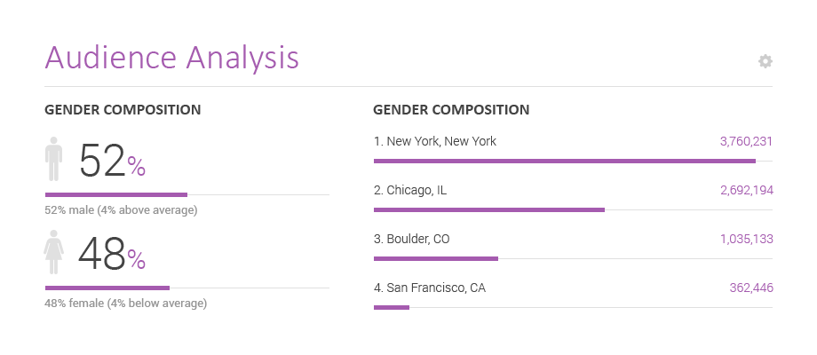Viewport: 817px width, 355px height.
Task: Select the New York, New York row
Action: click(x=573, y=149)
